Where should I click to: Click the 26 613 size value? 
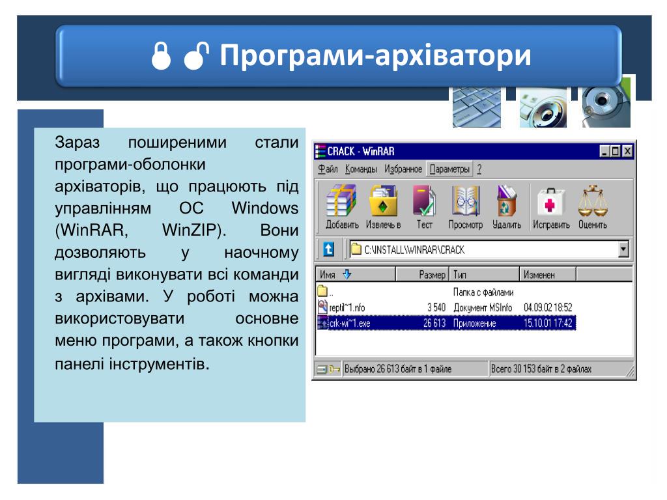click(x=434, y=323)
